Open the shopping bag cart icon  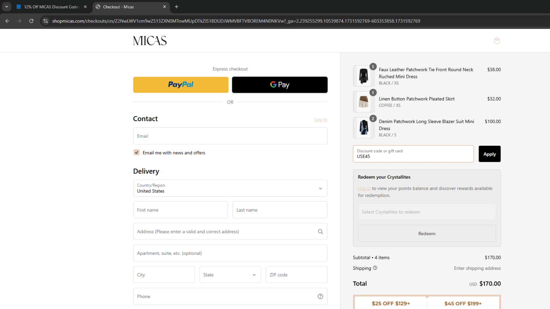[497, 41]
